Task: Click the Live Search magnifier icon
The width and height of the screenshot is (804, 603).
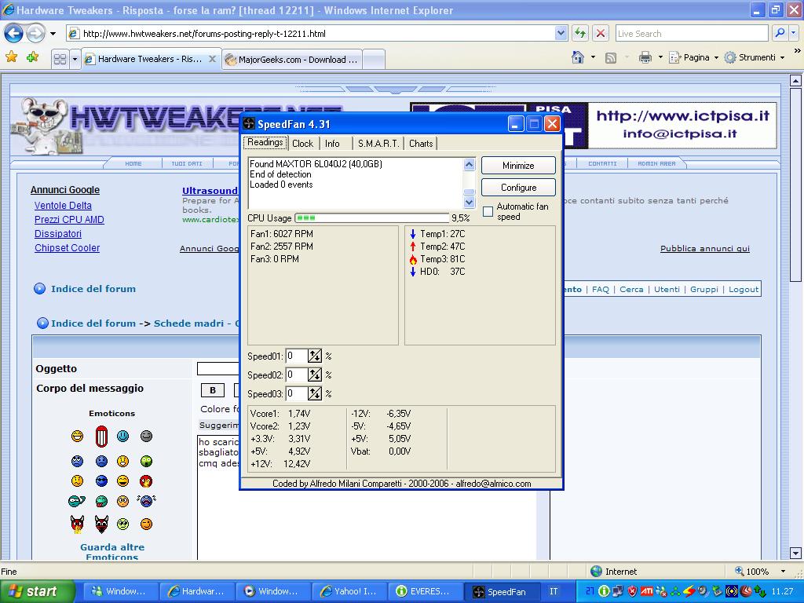Action: point(780,33)
